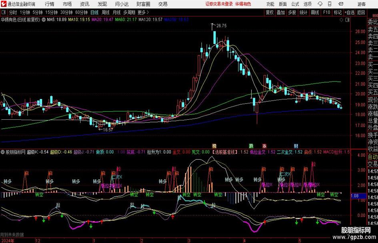Click the 榜 marker icon below chart
Screen dimensions: 378x243
click(x=214, y=146)
